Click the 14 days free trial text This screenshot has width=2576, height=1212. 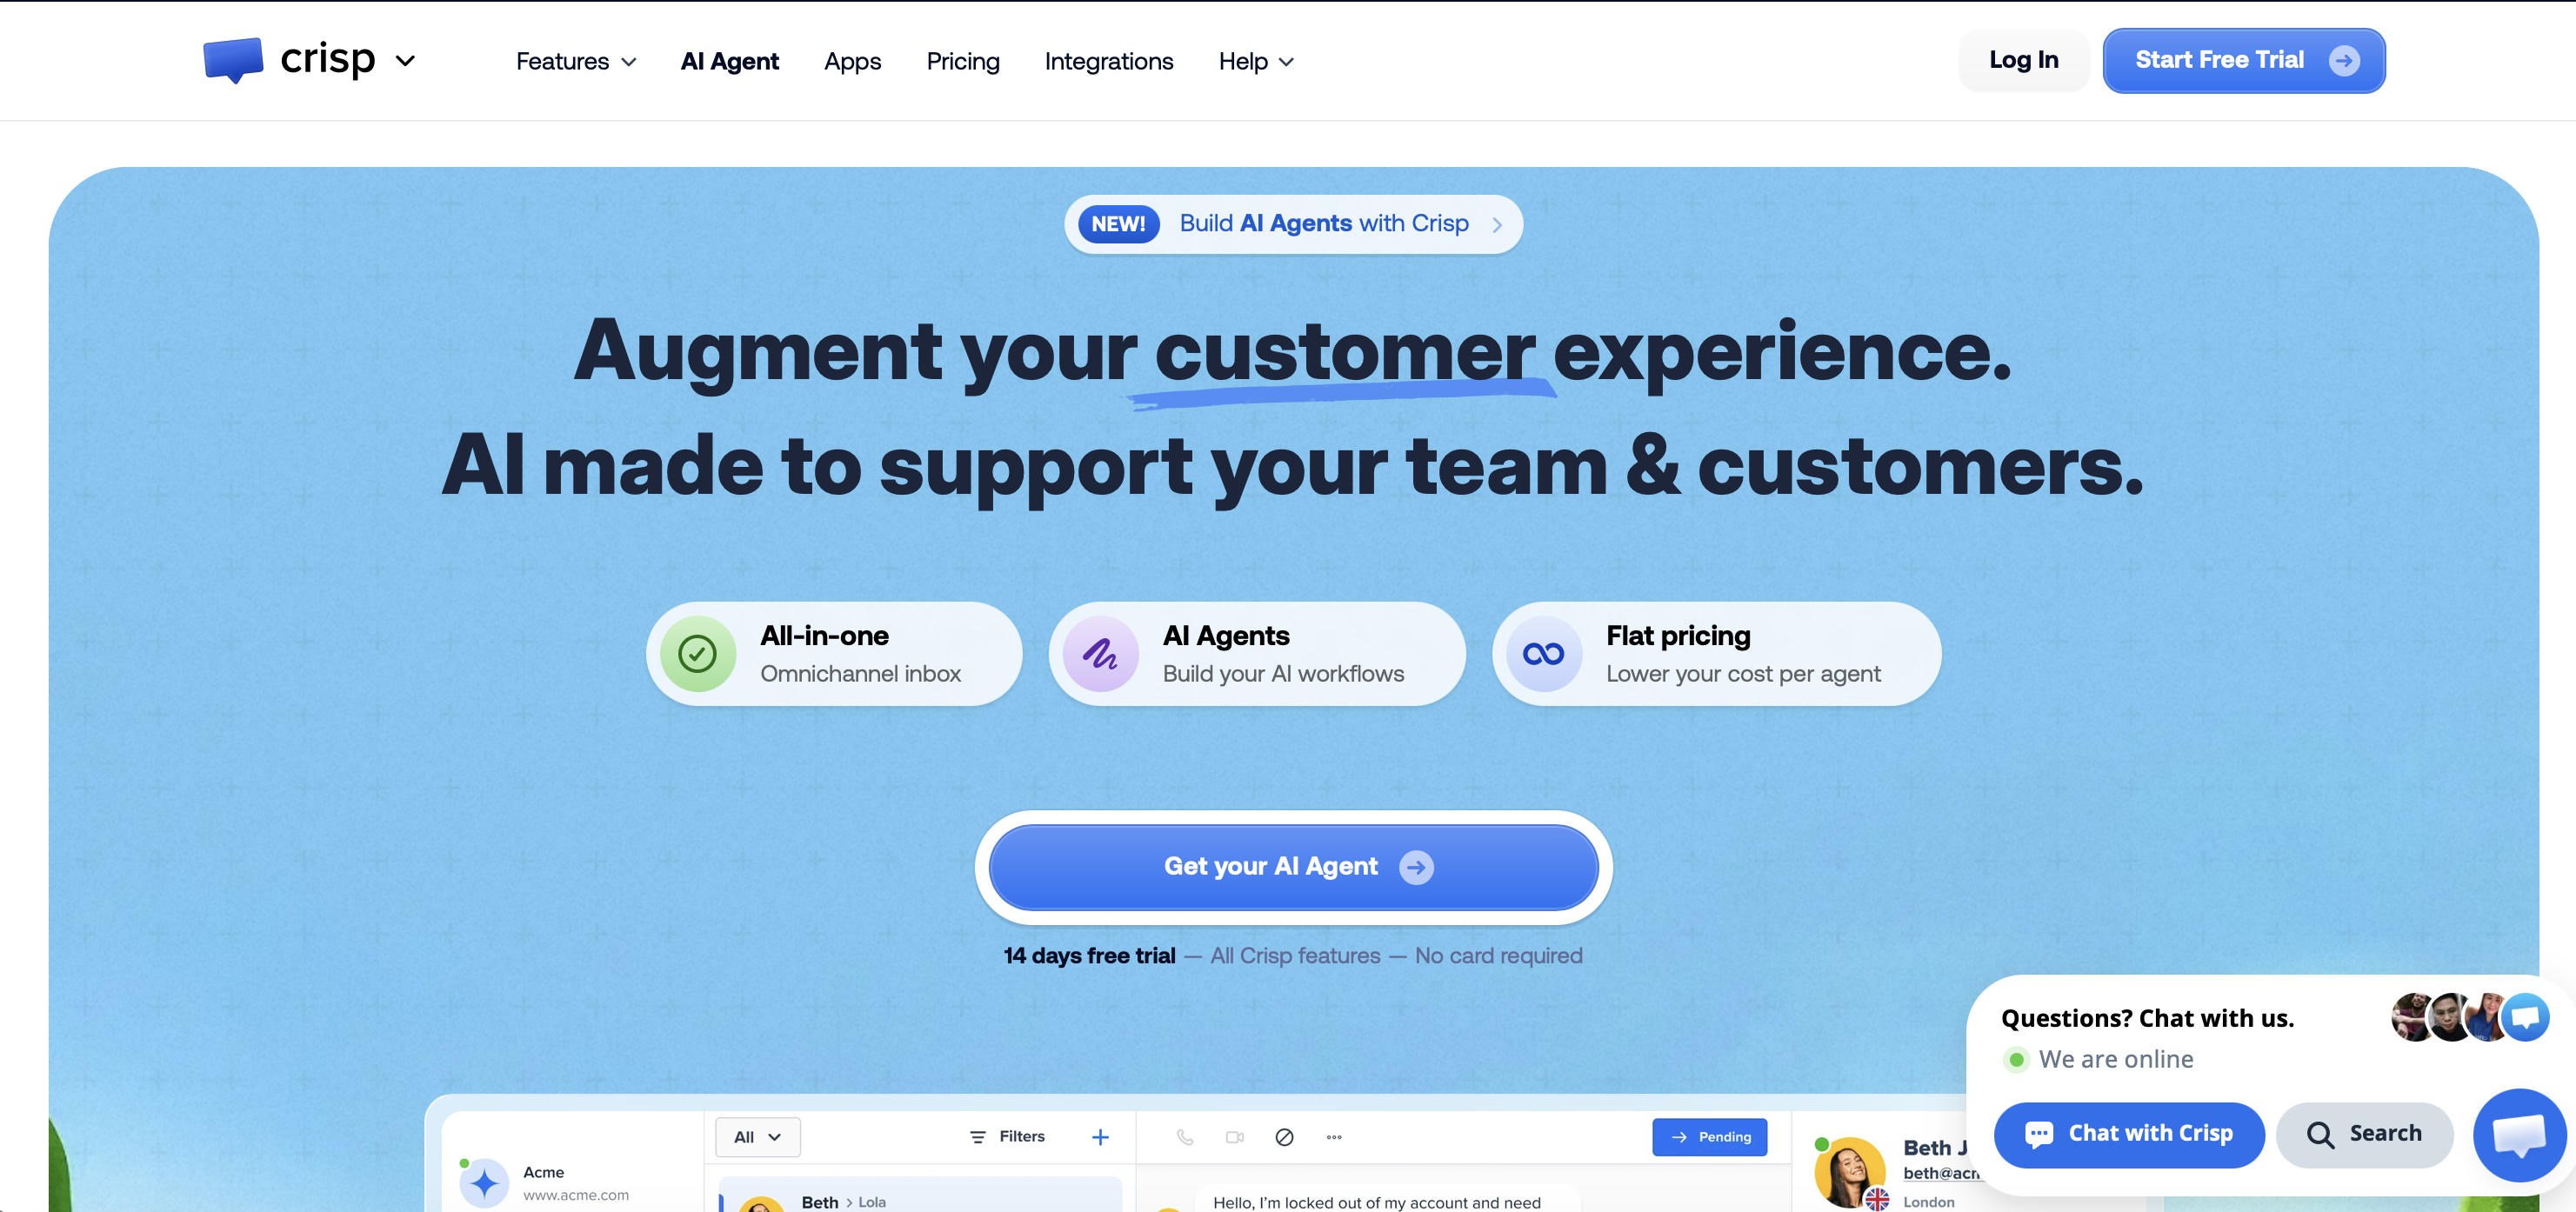(x=1089, y=956)
